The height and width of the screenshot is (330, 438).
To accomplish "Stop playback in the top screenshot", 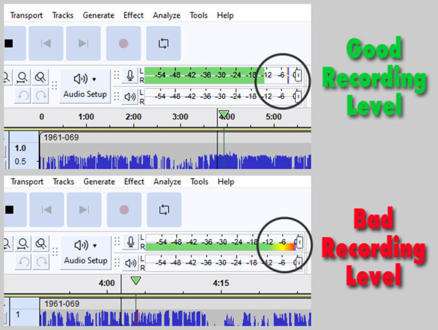I will pyautogui.click(x=14, y=43).
